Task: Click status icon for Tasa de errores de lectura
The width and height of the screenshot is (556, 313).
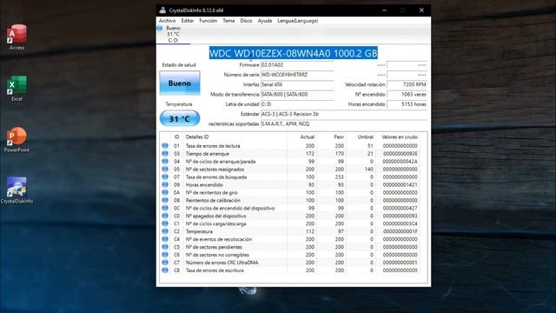Action: 165,145
